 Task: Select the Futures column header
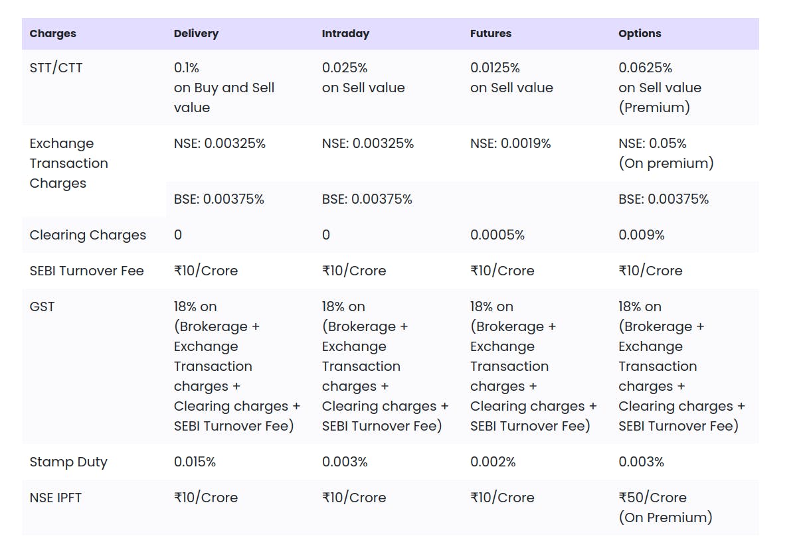point(491,34)
